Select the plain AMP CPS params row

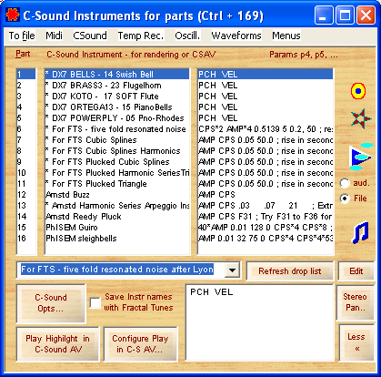266,195
